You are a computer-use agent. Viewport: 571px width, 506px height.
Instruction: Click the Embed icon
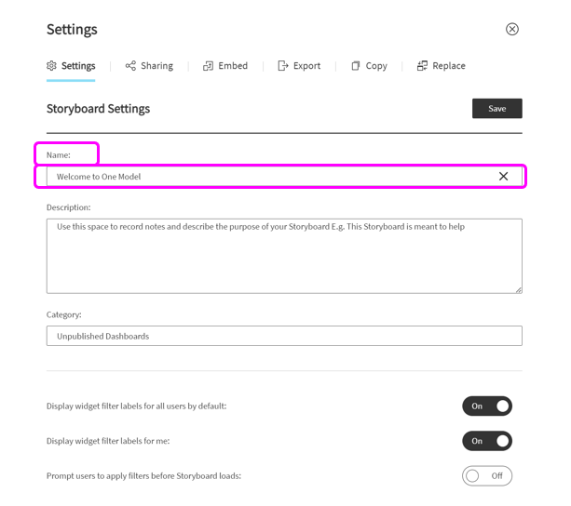pos(208,66)
